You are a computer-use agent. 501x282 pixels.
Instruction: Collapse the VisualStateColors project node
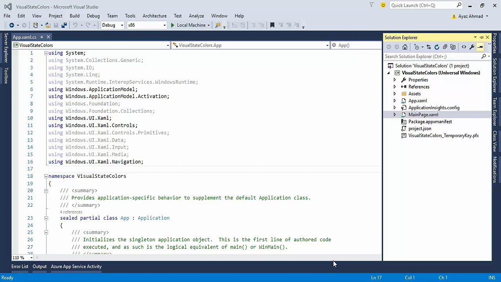tap(389, 73)
